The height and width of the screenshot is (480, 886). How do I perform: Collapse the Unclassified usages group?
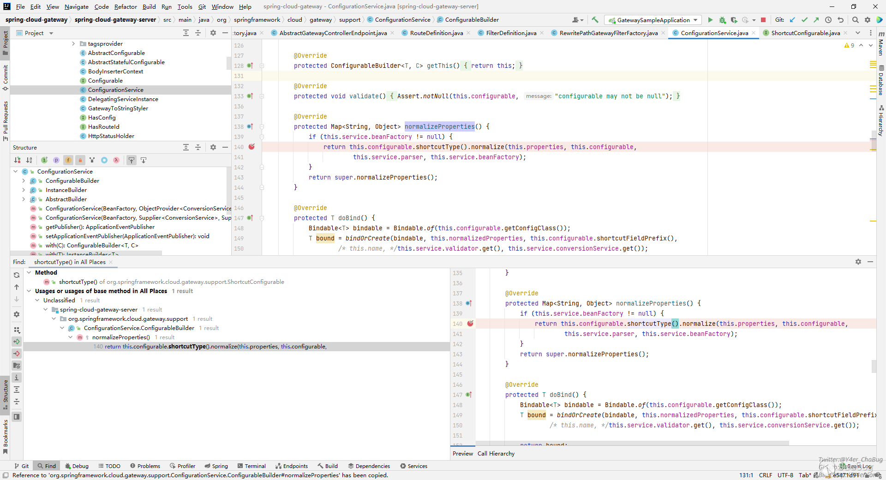pos(37,300)
